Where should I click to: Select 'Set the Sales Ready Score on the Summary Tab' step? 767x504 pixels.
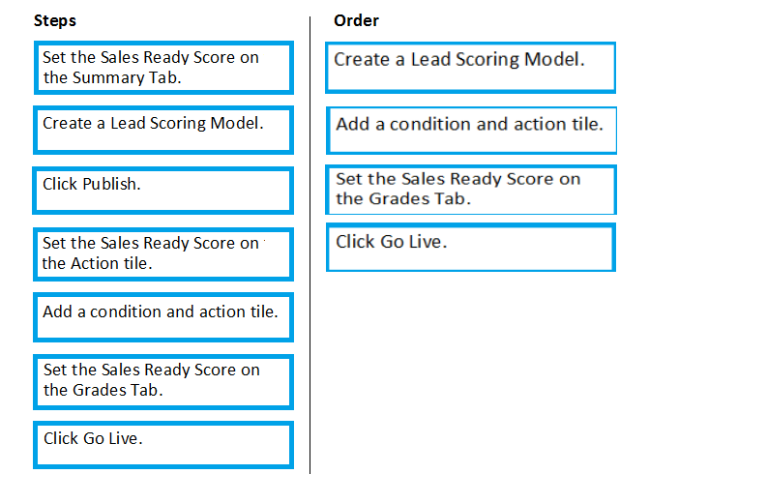pyautogui.click(x=163, y=68)
